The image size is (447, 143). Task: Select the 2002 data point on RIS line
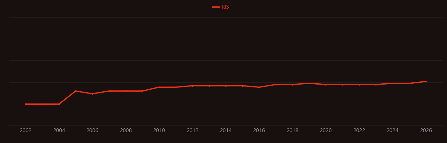point(26,104)
